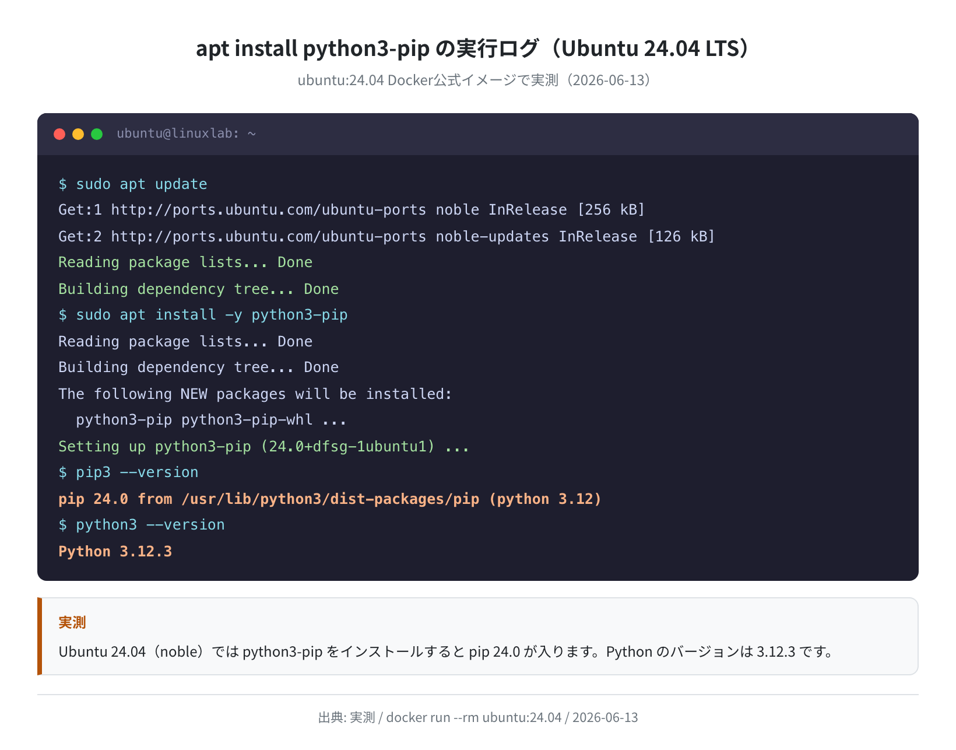Click the yellow minimize dot in terminal header
Viewport: 956px width, 750px height.
(x=78, y=134)
